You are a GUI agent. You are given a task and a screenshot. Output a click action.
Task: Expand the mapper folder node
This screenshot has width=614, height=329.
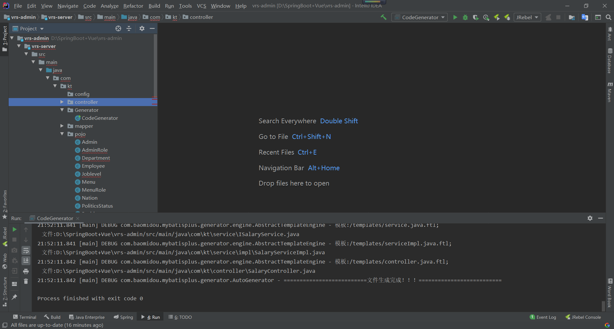pos(62,126)
